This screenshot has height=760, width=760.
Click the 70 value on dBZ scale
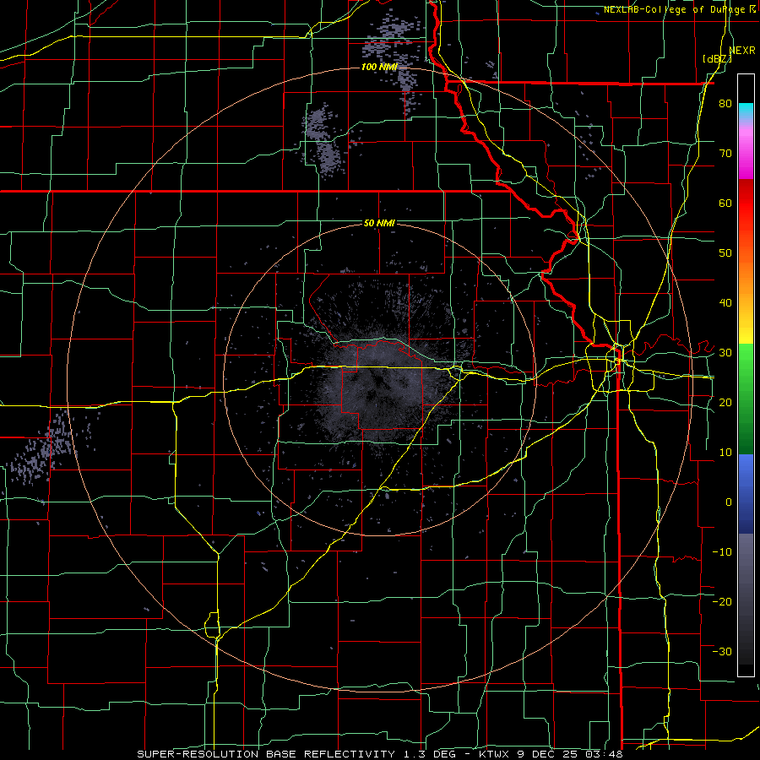click(725, 154)
